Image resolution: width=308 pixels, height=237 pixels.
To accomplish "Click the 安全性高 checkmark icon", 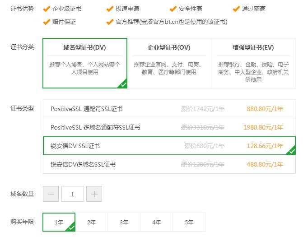I will click(173, 9).
